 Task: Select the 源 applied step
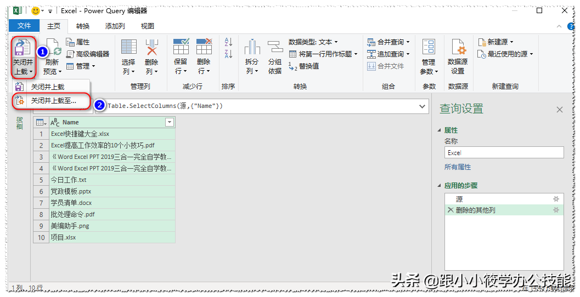coord(504,199)
